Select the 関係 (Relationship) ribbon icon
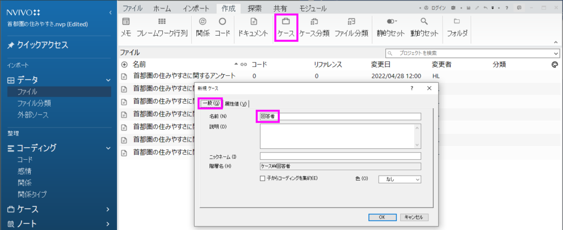 pyautogui.click(x=203, y=22)
